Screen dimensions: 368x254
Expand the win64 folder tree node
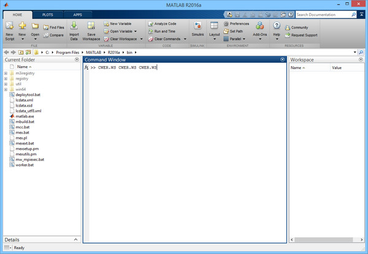[x=6, y=89]
